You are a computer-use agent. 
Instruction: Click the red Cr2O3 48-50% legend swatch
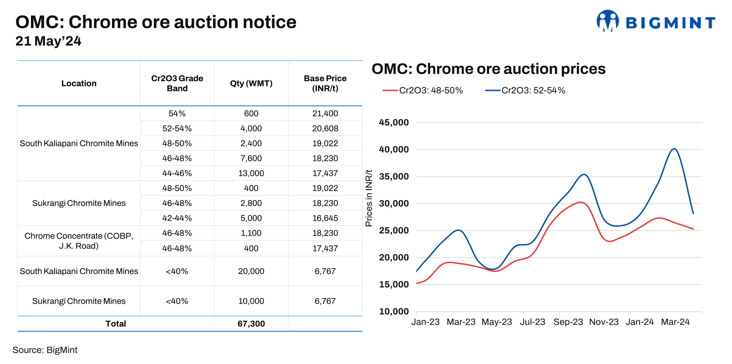pyautogui.click(x=390, y=91)
